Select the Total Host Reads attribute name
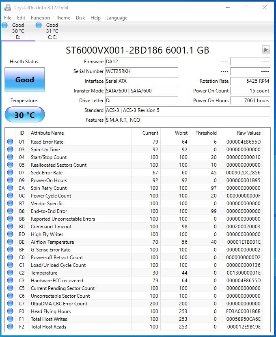The image size is (276, 337). point(48,327)
